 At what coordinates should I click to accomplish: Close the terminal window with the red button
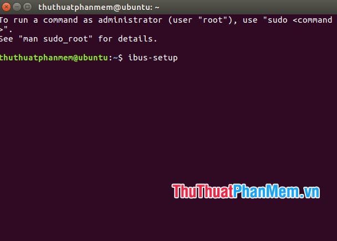[x=6, y=7]
